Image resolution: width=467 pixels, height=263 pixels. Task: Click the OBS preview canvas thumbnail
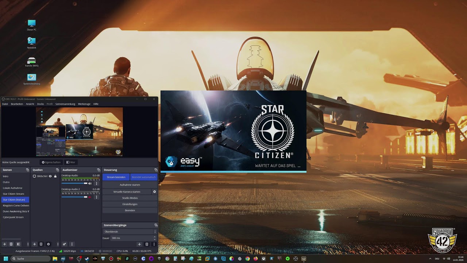[79, 132]
